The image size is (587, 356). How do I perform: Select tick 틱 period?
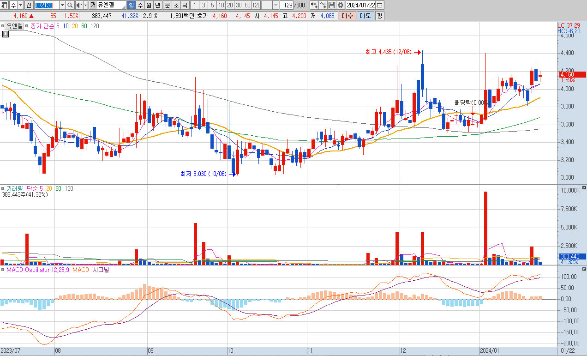(185, 5)
